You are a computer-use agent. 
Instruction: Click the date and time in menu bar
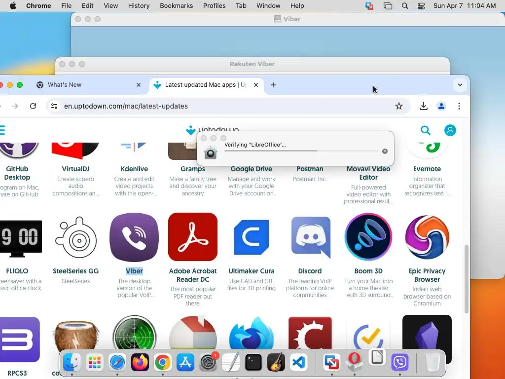[465, 6]
